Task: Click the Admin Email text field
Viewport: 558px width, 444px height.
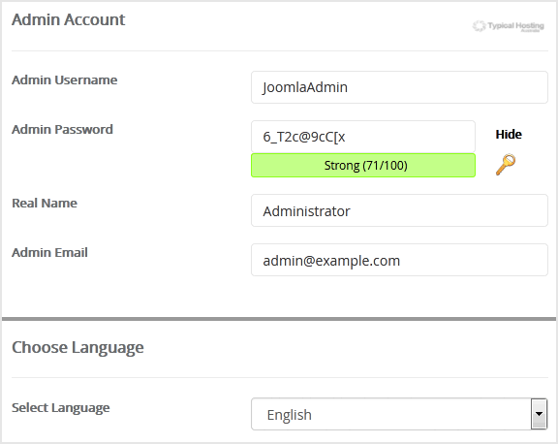Action: click(x=399, y=260)
